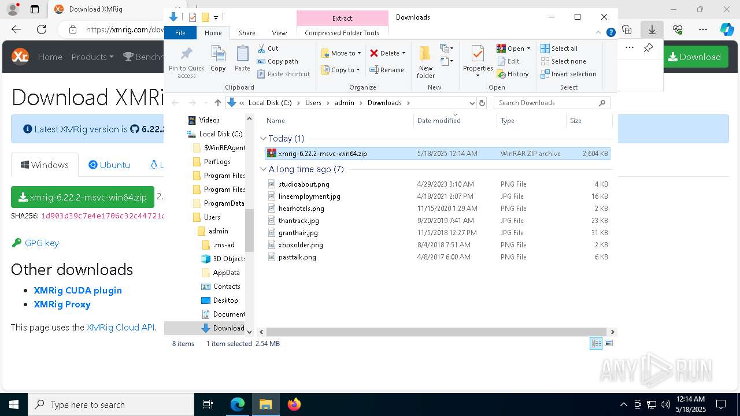Click the quick access Properties icon in title bar

tap(193, 17)
